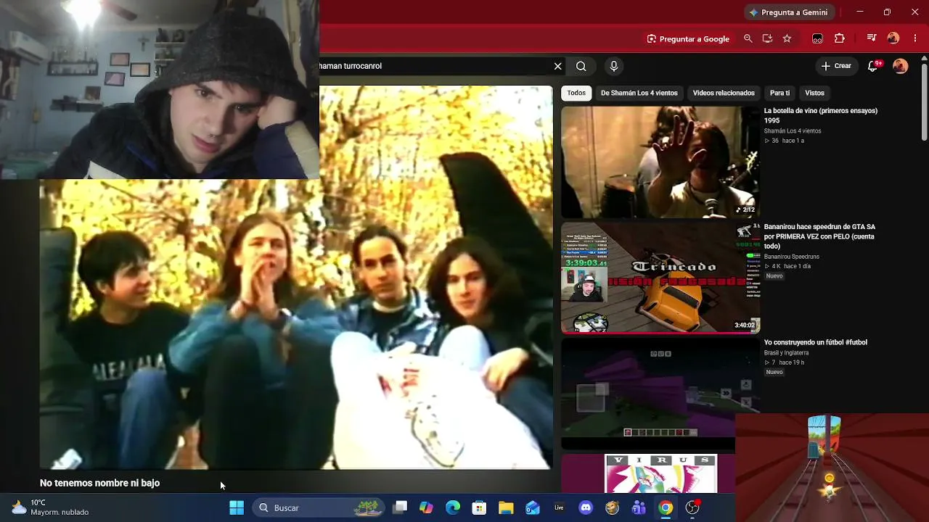This screenshot has width=929, height=522.
Task: Open the Crear menu on YouTube
Action: (x=836, y=66)
